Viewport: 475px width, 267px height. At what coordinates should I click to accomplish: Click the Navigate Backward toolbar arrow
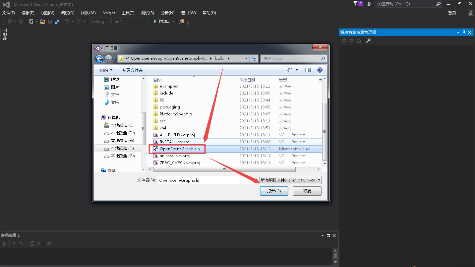click(x=10, y=22)
